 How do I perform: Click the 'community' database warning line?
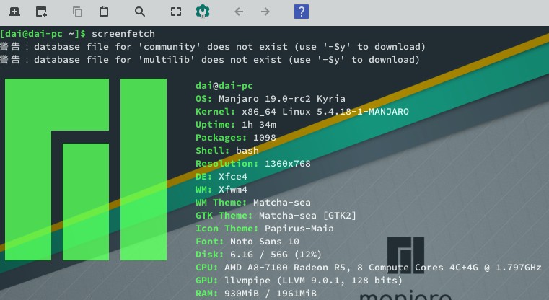213,47
